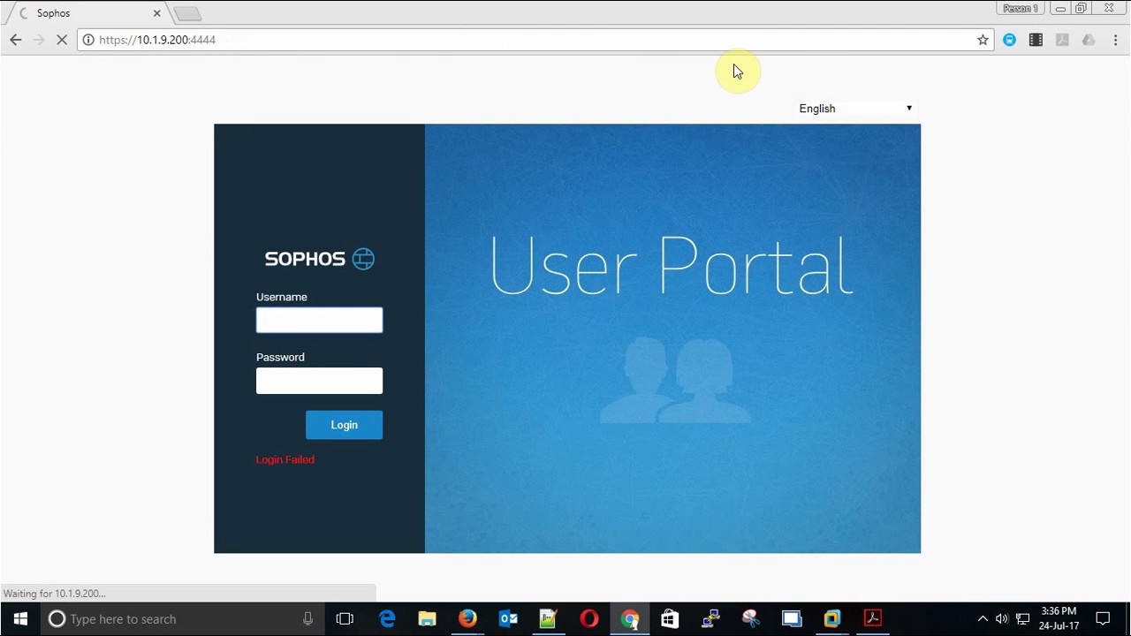Open network status in system tray
The image size is (1131, 636).
(1022, 619)
